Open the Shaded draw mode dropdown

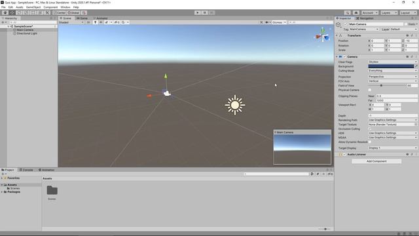[x=71, y=22]
